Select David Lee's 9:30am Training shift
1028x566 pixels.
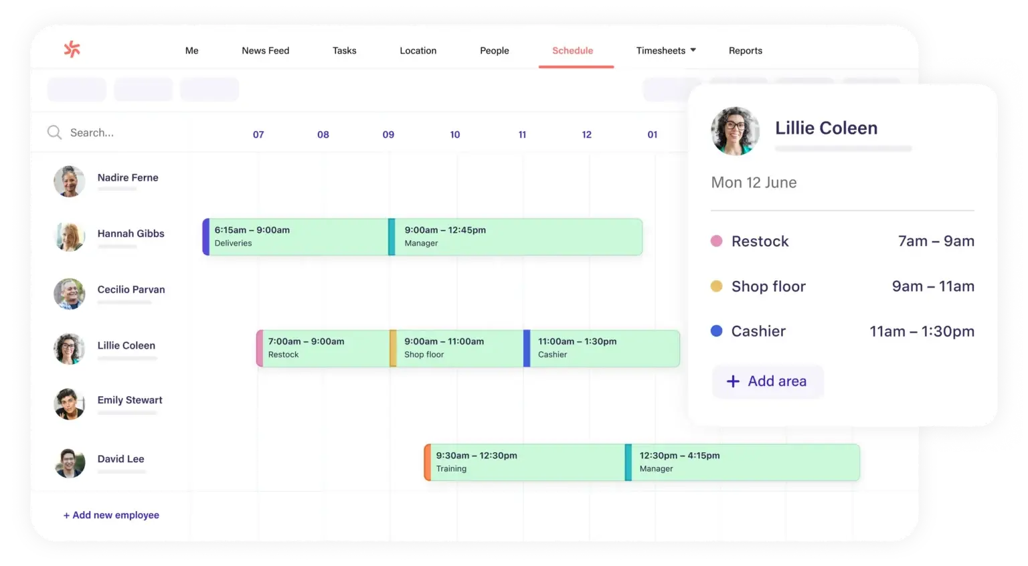[x=525, y=462]
